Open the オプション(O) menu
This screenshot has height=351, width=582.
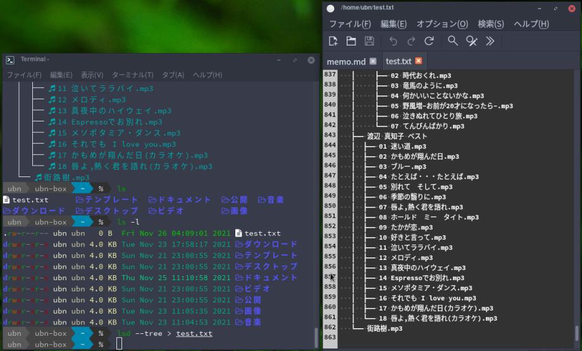click(x=442, y=24)
